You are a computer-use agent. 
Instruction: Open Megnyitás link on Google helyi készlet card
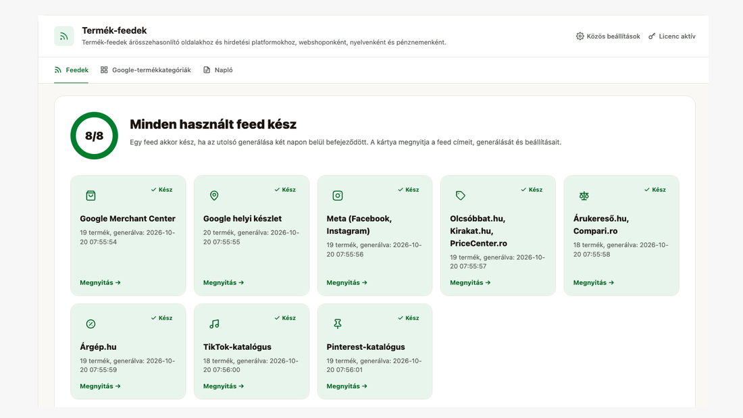click(x=224, y=282)
